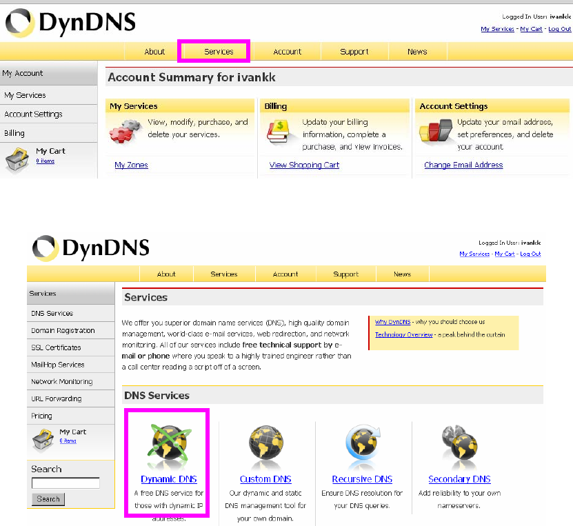Open Support in the top Account page navigation

[354, 52]
